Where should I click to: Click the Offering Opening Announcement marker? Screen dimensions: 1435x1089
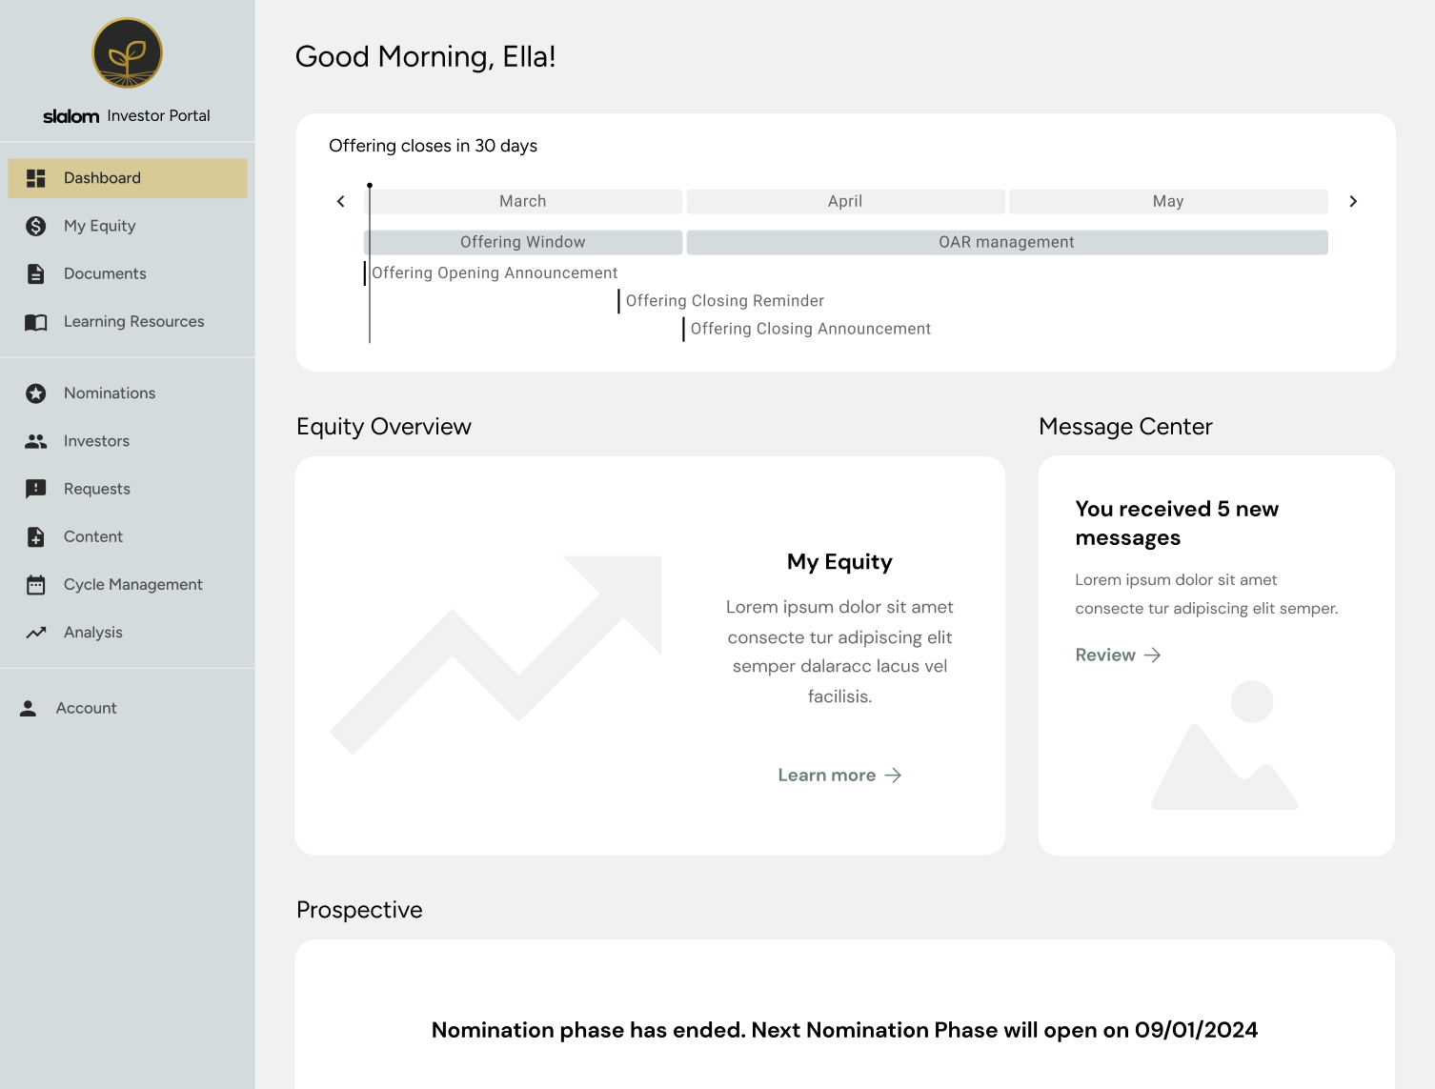coord(494,273)
